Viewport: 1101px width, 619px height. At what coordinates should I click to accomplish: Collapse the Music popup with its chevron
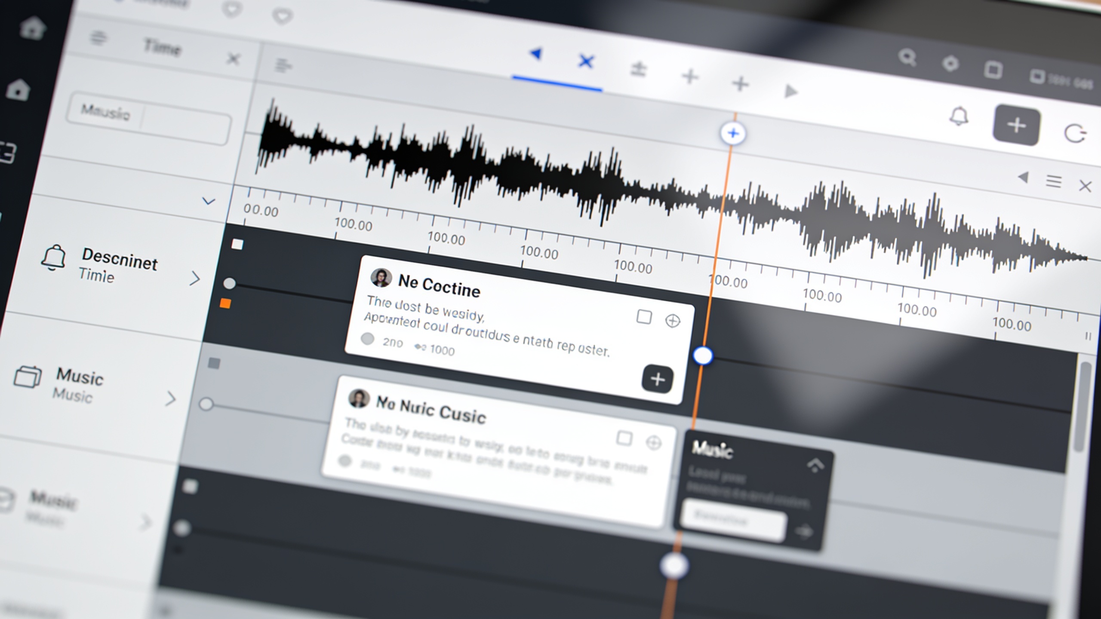point(815,465)
